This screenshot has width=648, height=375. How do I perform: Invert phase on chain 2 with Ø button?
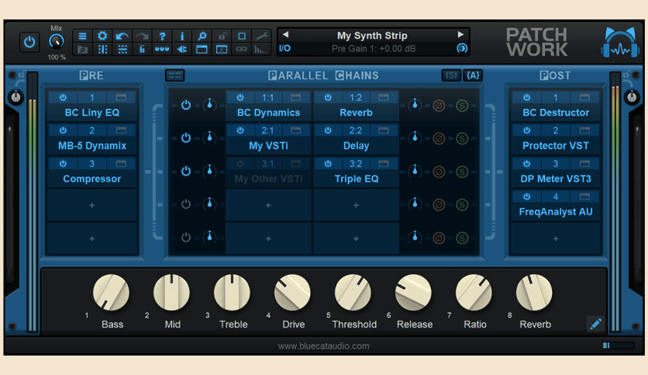(x=439, y=139)
